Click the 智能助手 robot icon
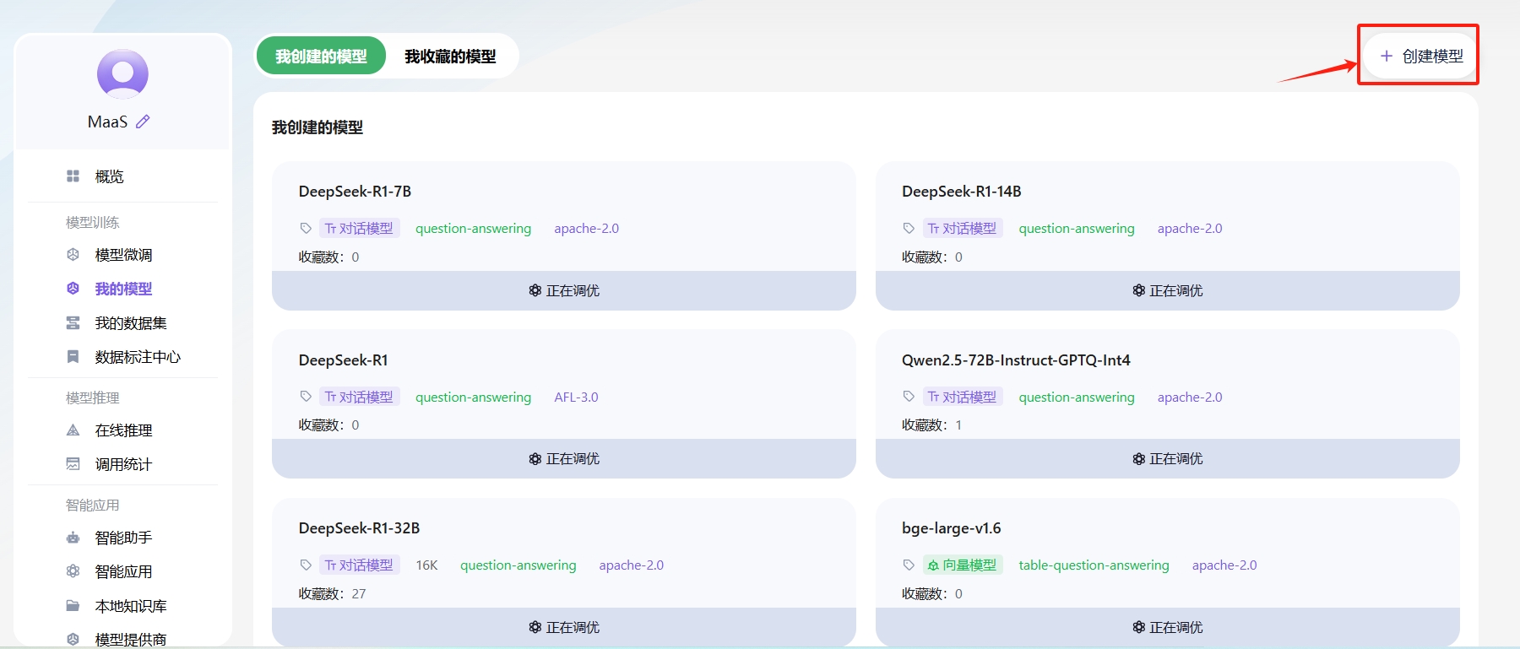 73,537
